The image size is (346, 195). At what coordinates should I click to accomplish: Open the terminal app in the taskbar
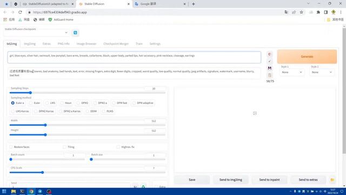click(x=22, y=191)
